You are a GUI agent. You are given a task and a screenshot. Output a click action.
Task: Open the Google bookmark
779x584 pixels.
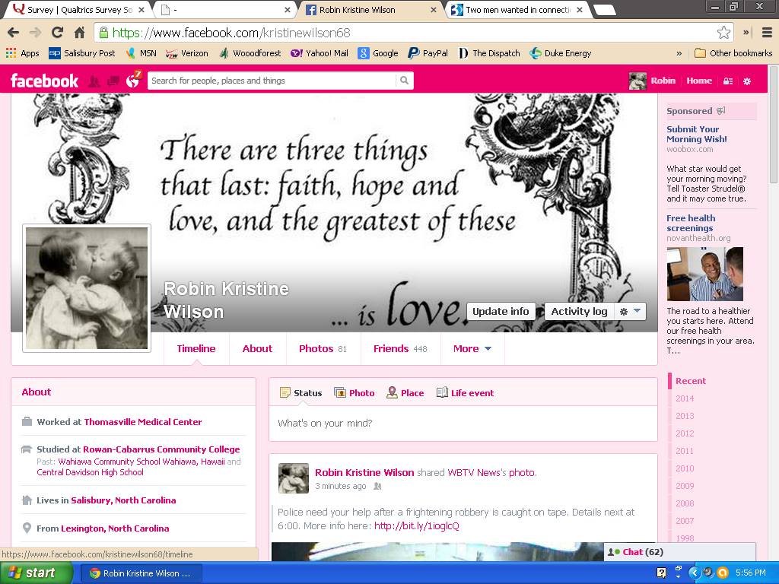pyautogui.click(x=378, y=53)
